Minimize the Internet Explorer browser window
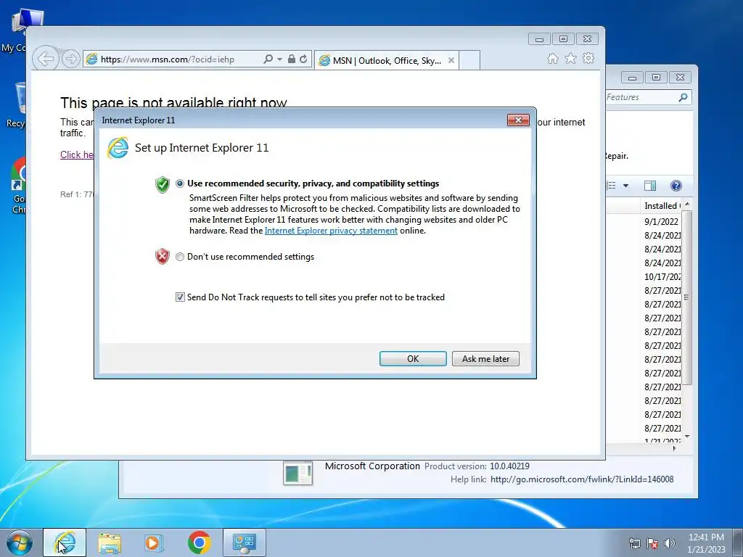 [x=539, y=39]
